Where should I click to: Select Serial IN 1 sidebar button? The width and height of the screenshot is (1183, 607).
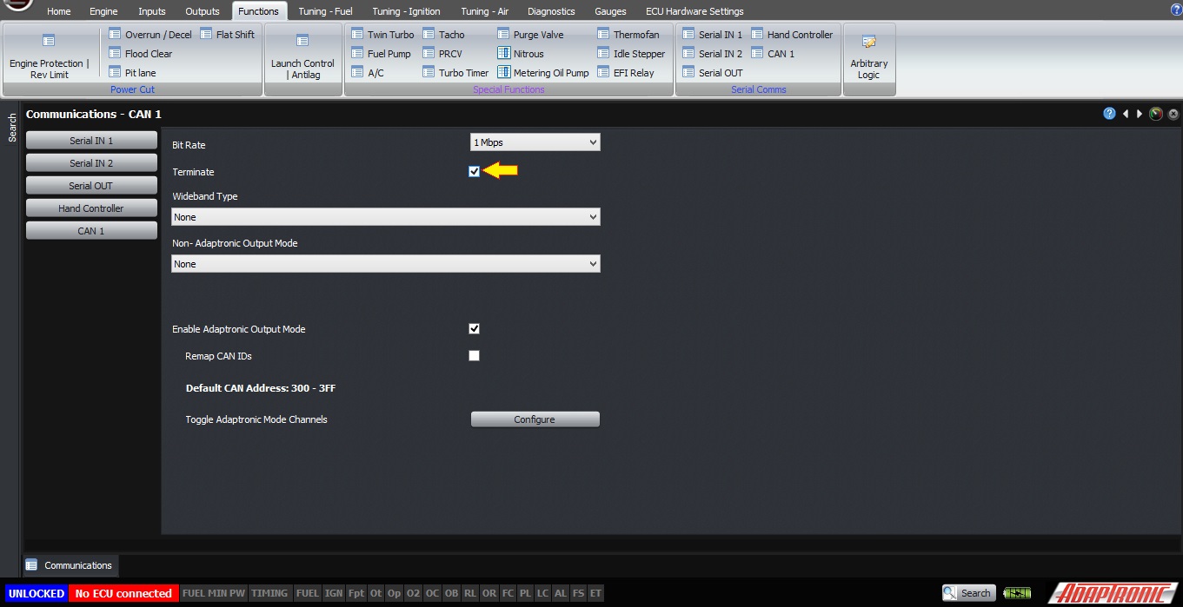click(91, 141)
